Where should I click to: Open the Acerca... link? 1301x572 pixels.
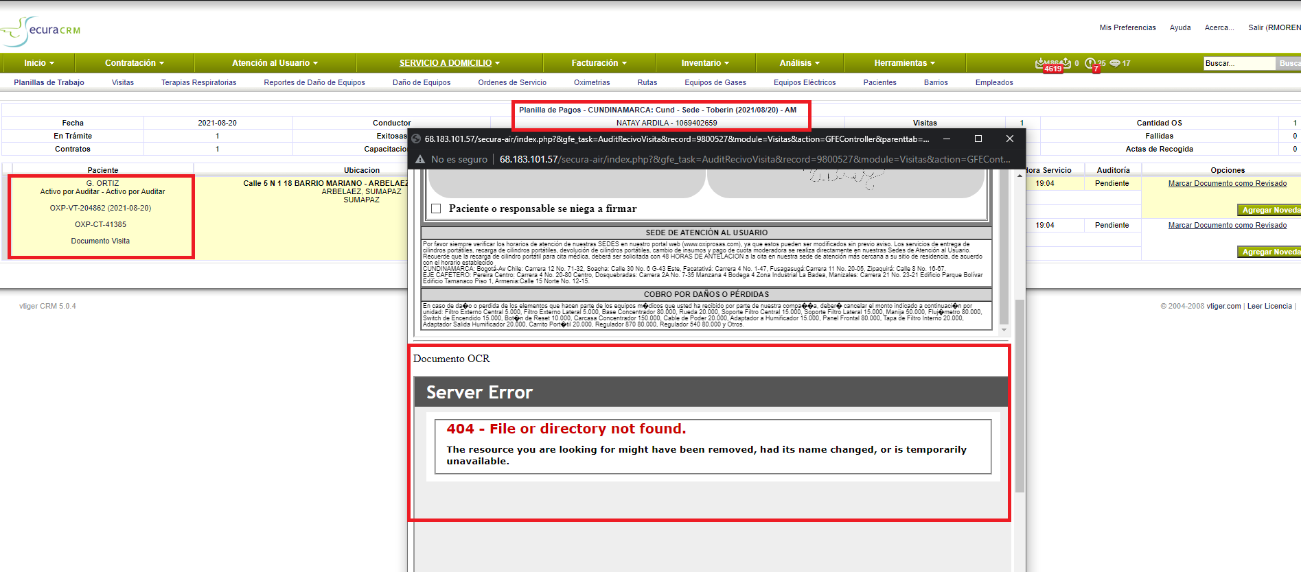[1219, 28]
